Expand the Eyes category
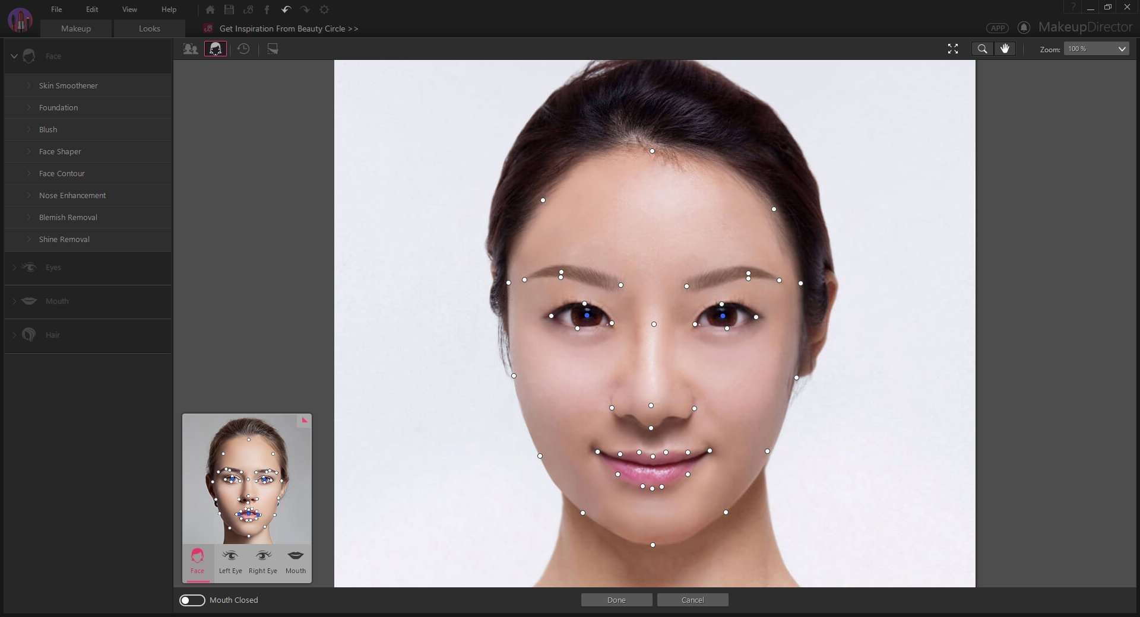 pos(15,268)
